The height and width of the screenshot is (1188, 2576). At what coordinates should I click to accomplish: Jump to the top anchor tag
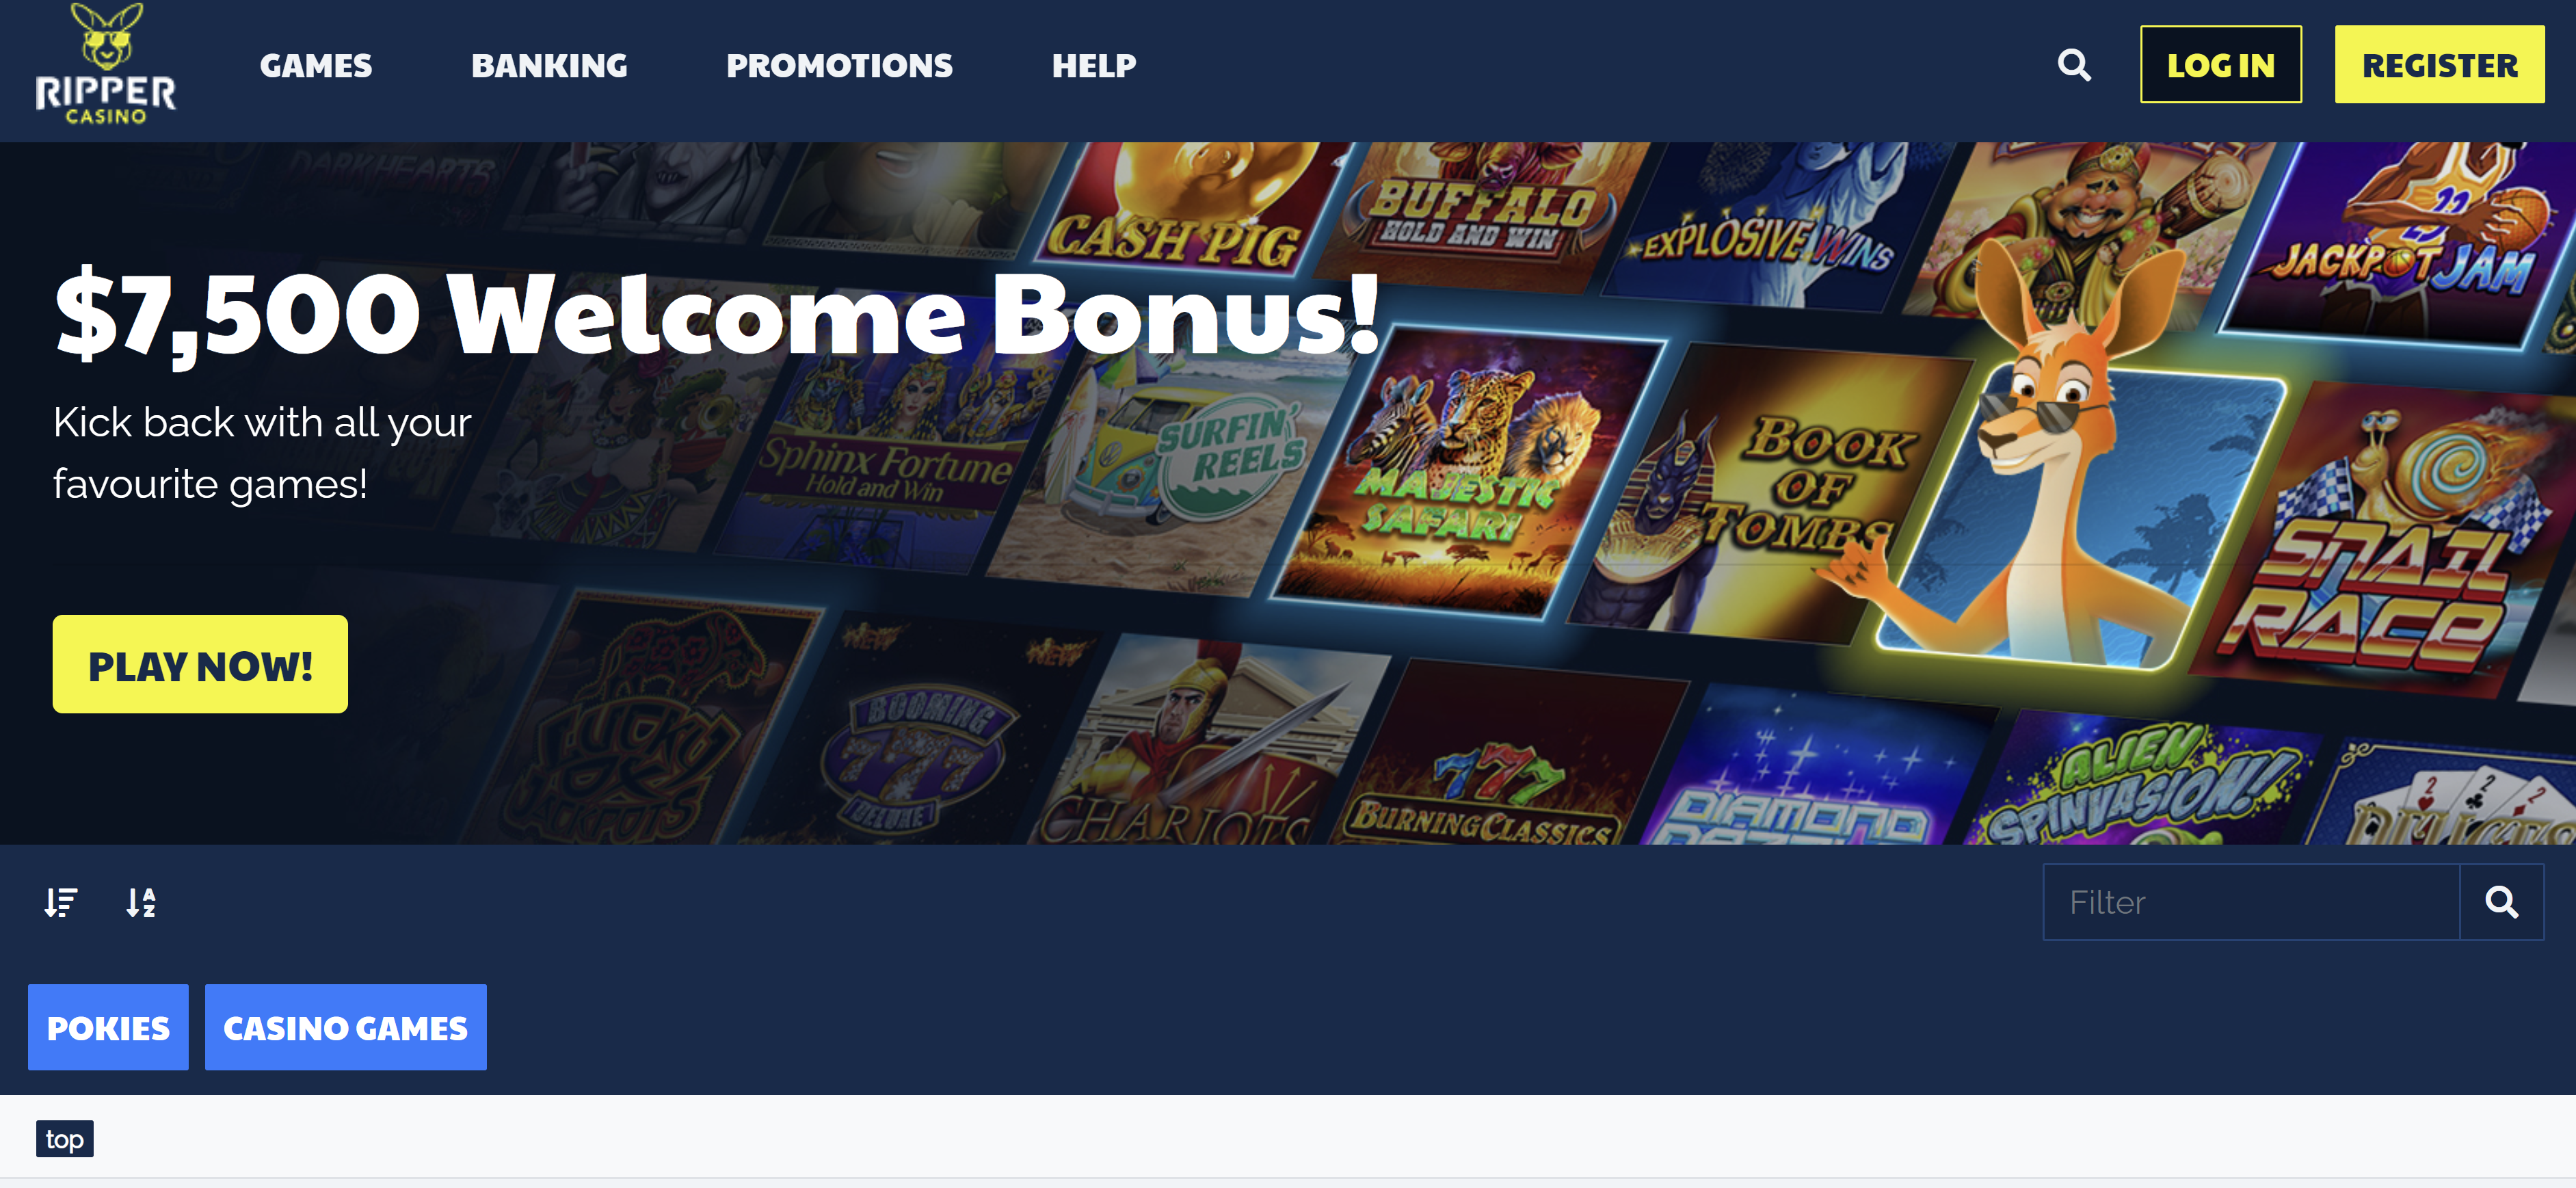[65, 1139]
